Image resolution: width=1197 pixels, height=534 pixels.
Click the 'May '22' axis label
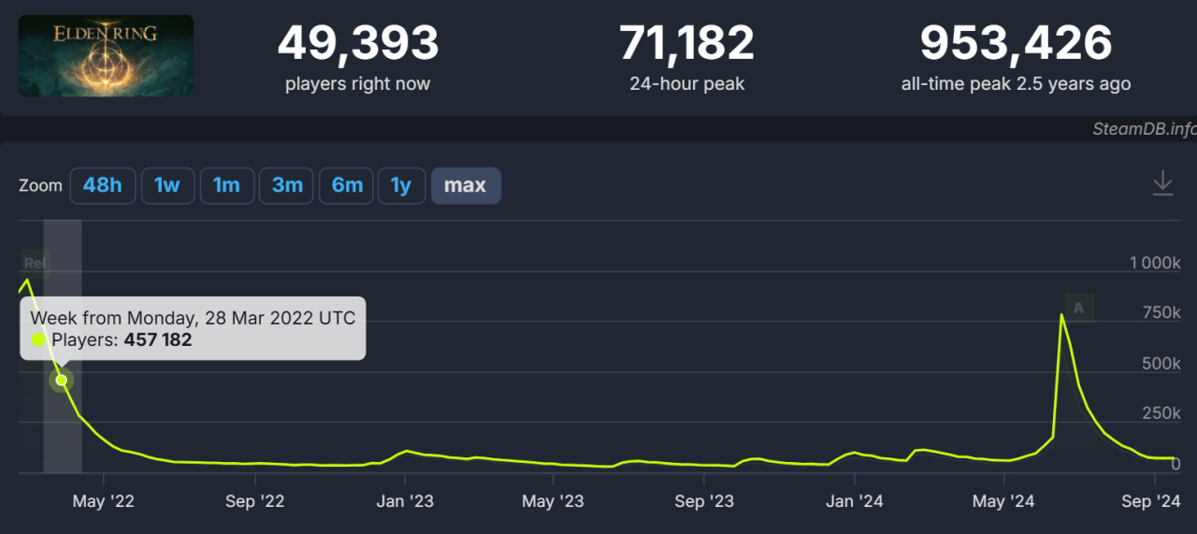(x=104, y=502)
